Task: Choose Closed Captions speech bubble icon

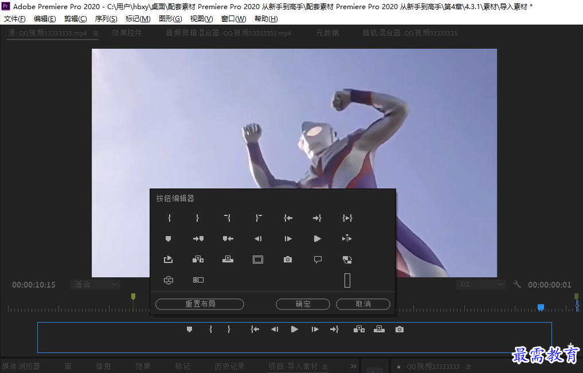Action: point(318,260)
